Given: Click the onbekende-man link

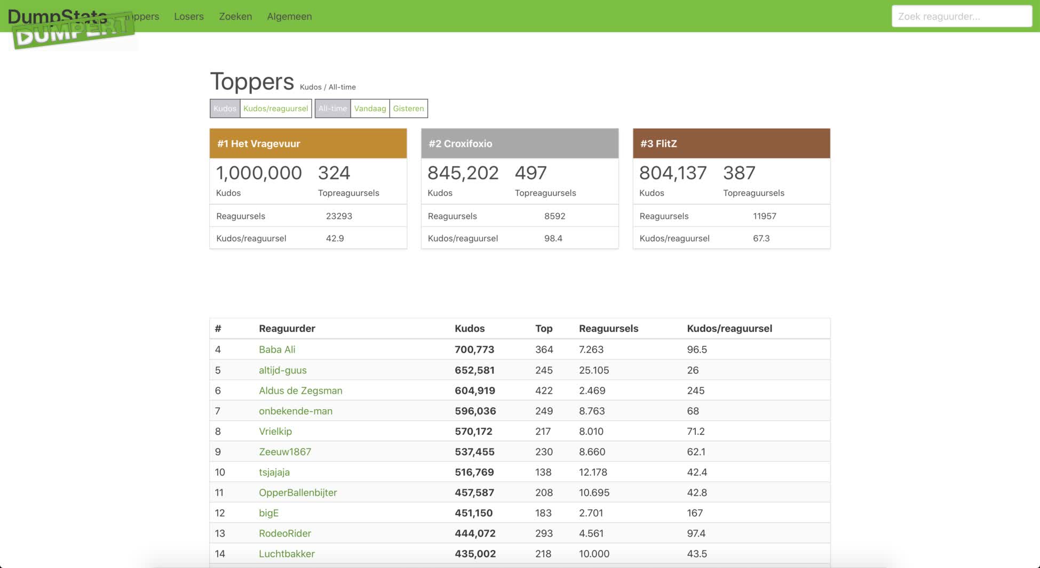Looking at the screenshot, I should pyautogui.click(x=296, y=411).
